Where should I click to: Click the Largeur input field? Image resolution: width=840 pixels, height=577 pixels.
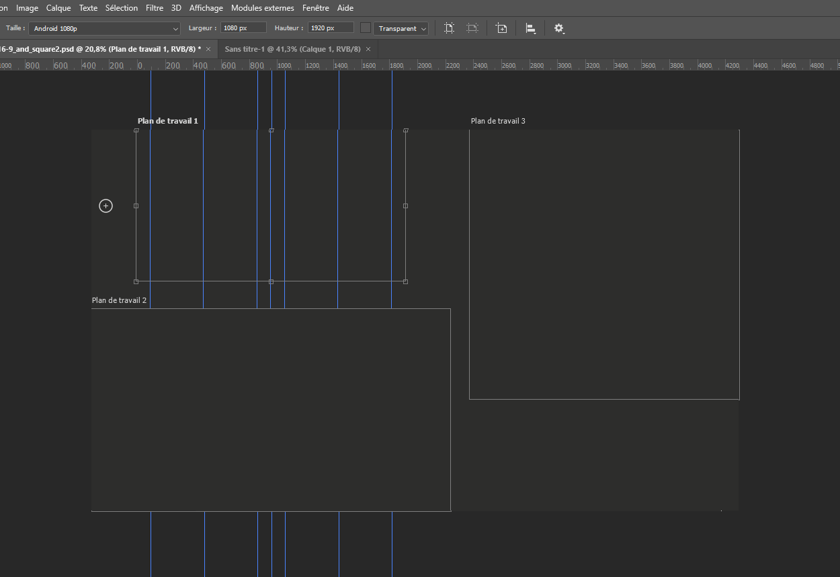[243, 28]
